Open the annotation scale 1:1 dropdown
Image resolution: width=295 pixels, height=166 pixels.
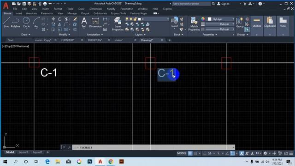258,153
